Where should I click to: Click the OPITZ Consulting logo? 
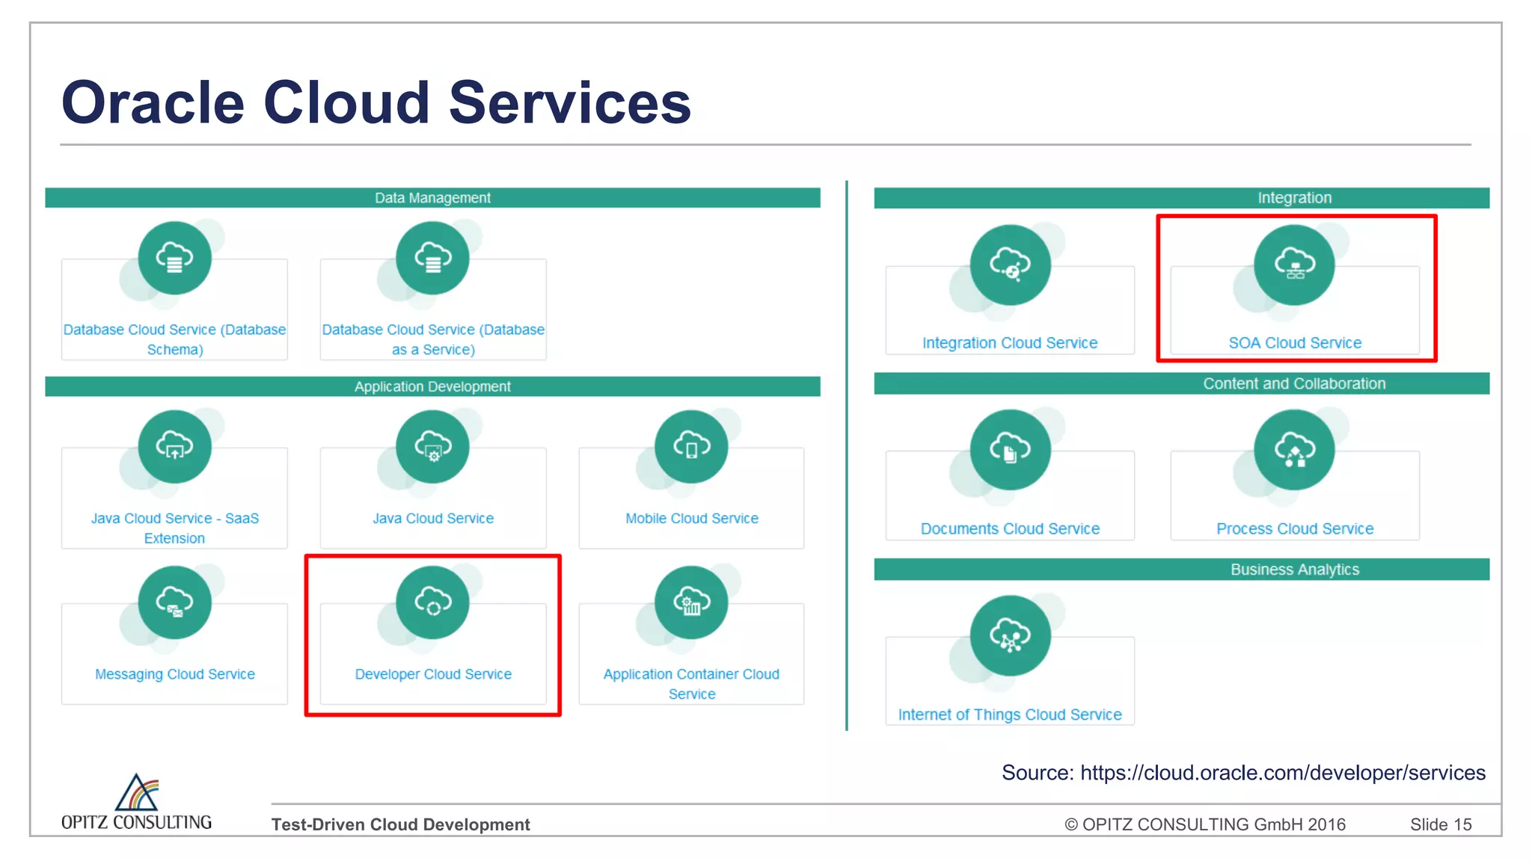pos(136,802)
